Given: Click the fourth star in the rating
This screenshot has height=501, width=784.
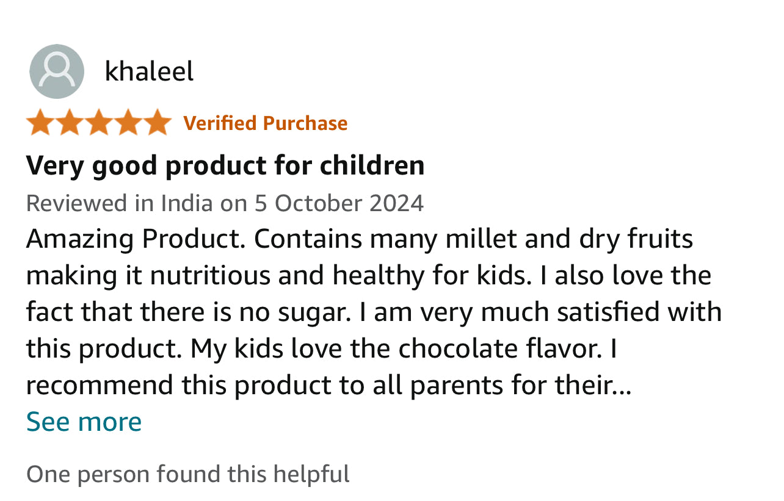Looking at the screenshot, I should click(x=128, y=123).
